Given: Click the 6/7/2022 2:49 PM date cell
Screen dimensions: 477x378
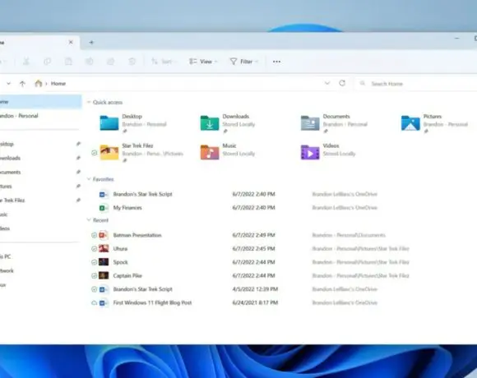Looking at the screenshot, I should click(253, 235).
